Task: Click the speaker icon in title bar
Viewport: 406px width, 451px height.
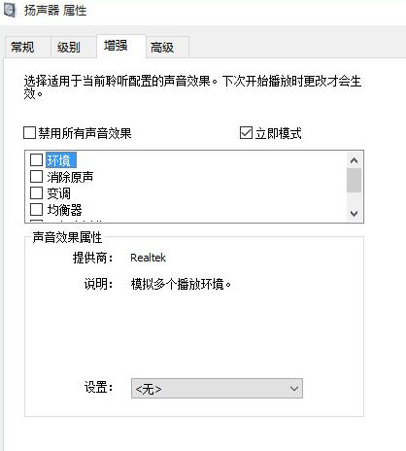Action: (x=9, y=10)
